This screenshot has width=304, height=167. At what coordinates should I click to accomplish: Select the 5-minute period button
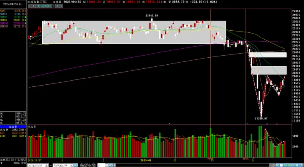[x=34, y=6]
